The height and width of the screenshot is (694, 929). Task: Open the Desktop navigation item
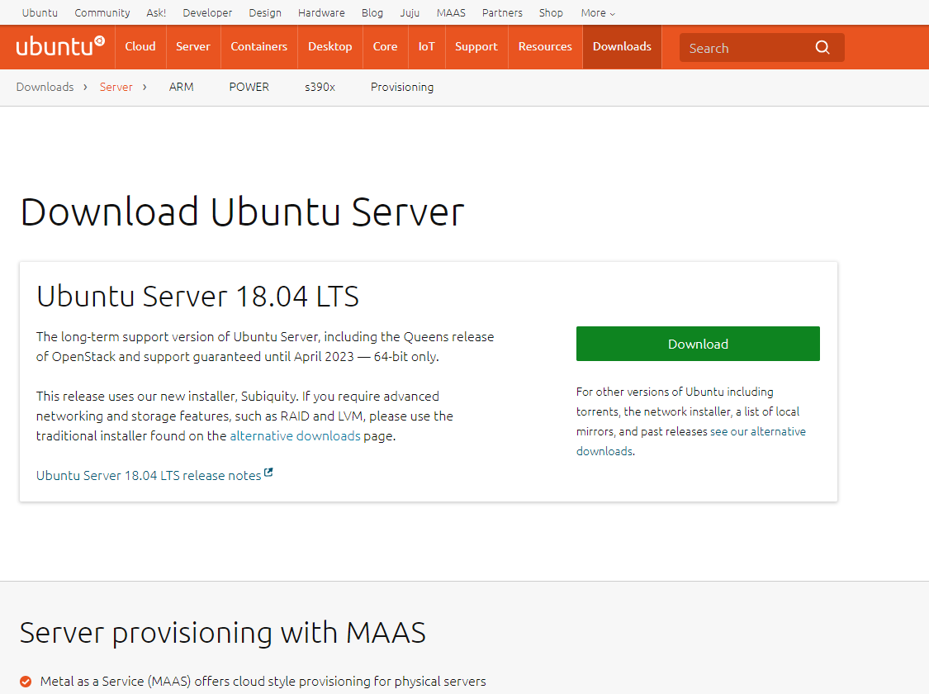point(330,47)
